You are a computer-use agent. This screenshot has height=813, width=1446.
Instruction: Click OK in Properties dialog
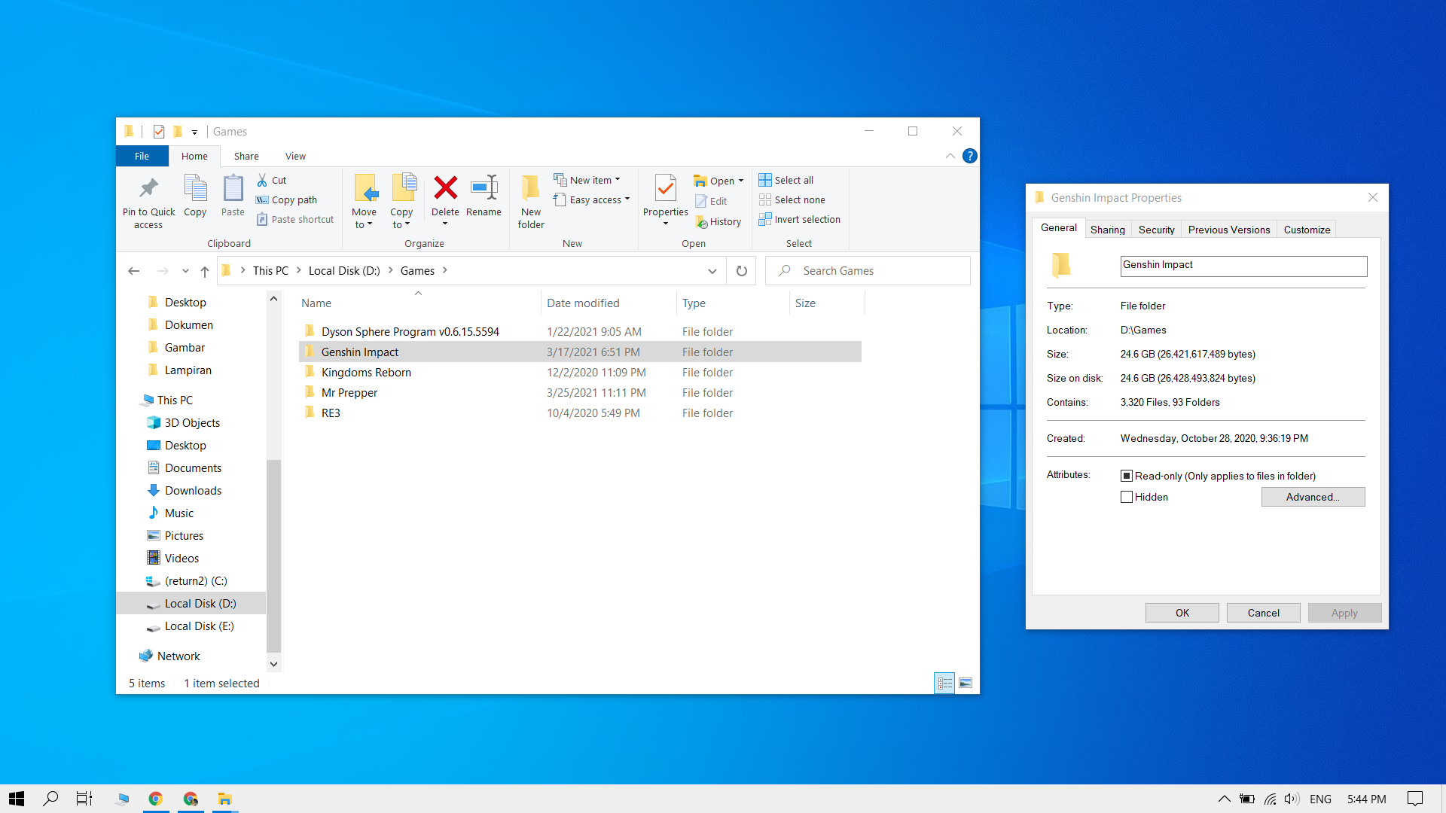[1182, 613]
